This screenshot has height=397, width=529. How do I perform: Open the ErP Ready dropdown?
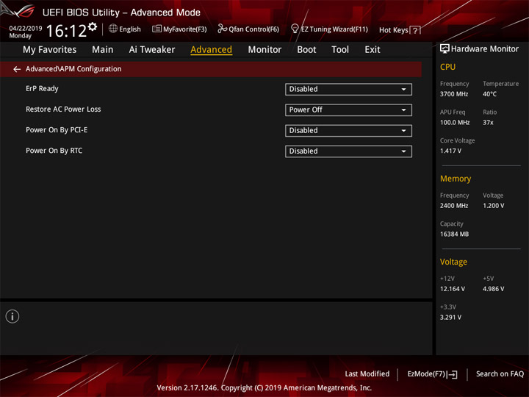(348, 90)
